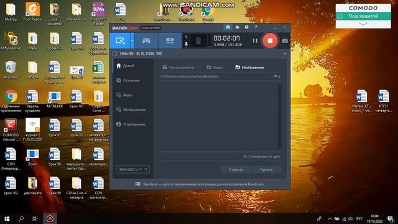This screenshot has width=398, height=224.
Task: Open Сортировка по дате sort option
Action: click(x=262, y=156)
